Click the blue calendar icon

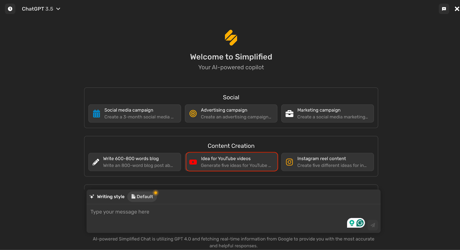97,114
